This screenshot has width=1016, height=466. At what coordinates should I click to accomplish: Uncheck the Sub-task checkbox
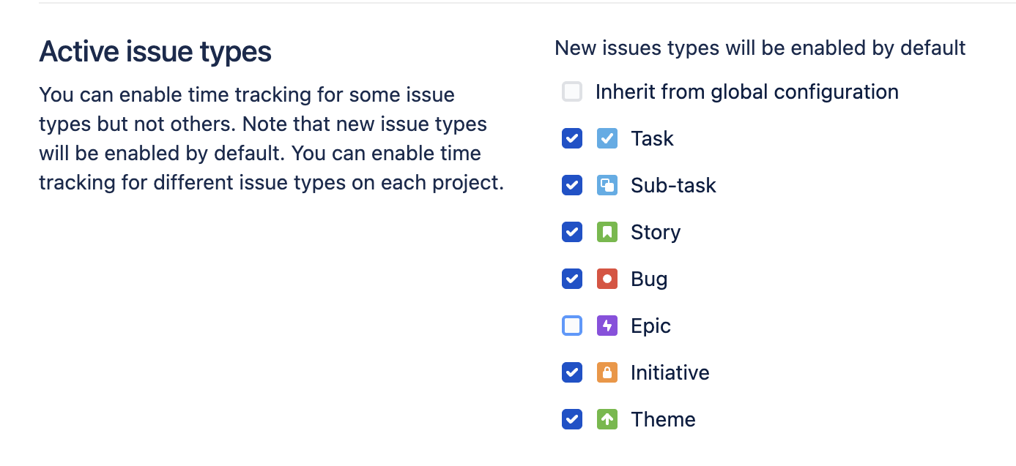572,185
